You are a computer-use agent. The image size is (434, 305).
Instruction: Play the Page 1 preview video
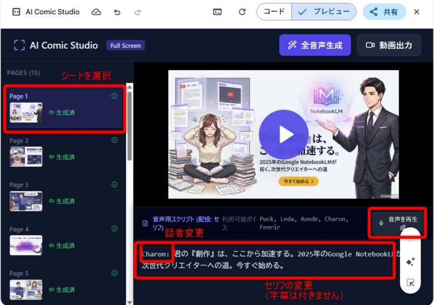[x=284, y=134]
